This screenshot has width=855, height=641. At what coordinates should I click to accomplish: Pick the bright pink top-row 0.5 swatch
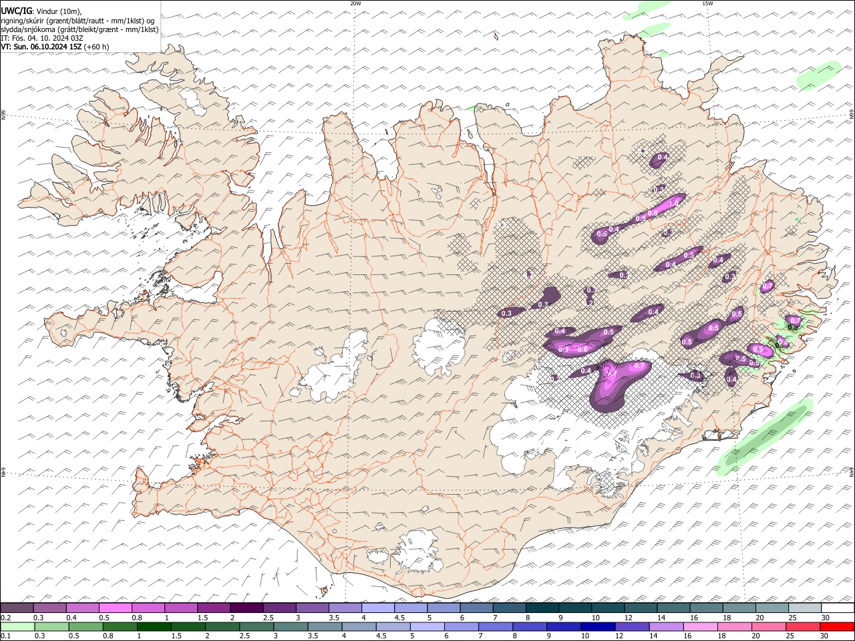(x=115, y=608)
